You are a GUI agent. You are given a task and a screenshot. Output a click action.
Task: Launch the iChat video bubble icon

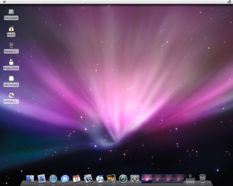click(65, 178)
